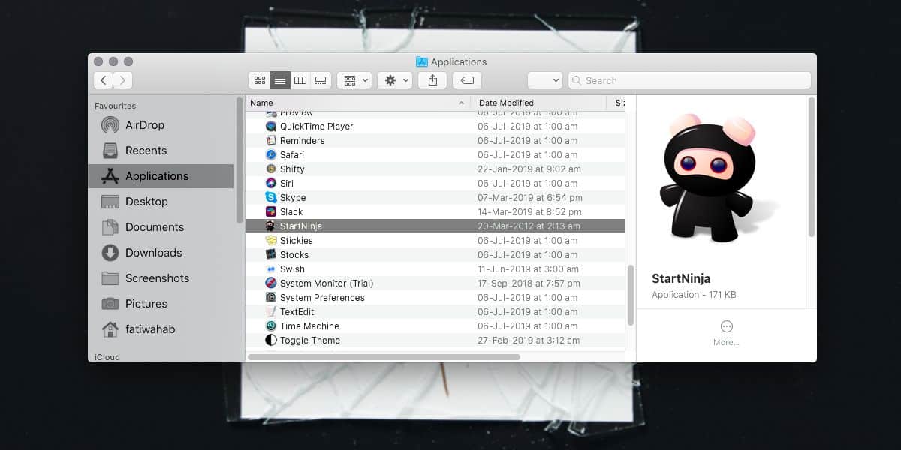Click into the Search field

tap(689, 80)
